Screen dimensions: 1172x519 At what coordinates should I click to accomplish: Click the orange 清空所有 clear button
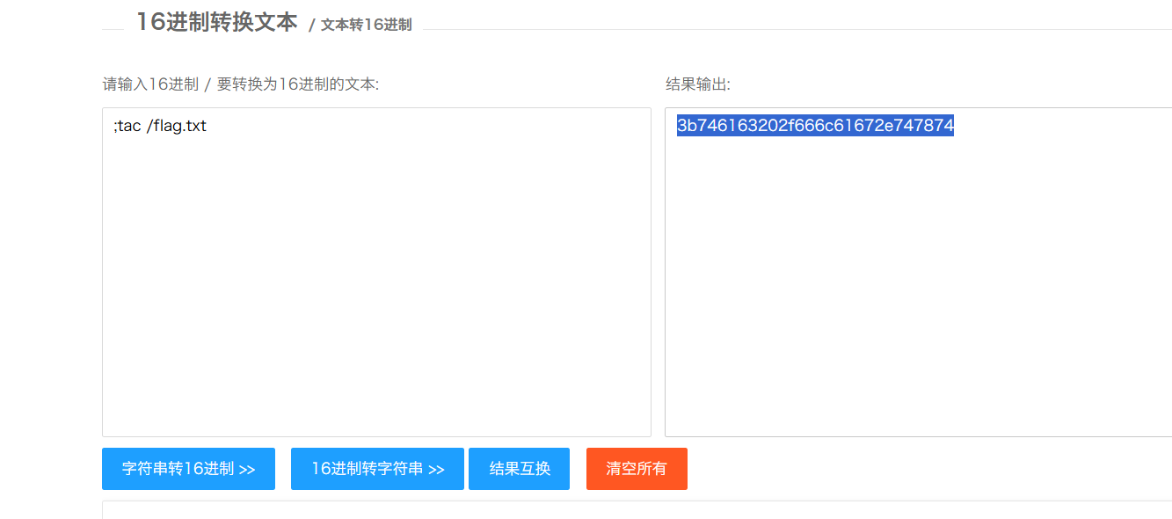637,469
